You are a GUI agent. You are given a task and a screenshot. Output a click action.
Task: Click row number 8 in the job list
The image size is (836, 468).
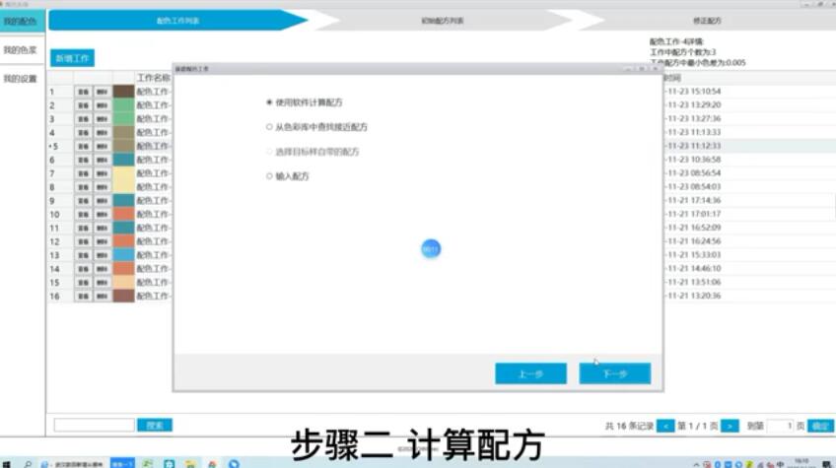click(52, 187)
